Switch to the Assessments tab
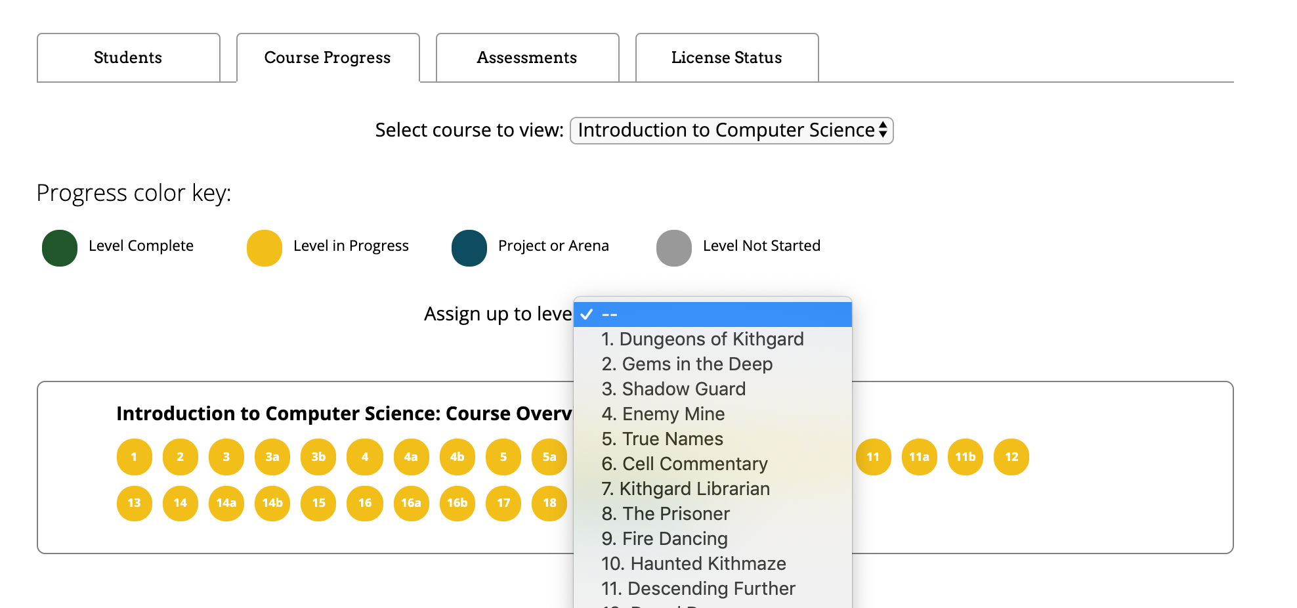 (526, 57)
